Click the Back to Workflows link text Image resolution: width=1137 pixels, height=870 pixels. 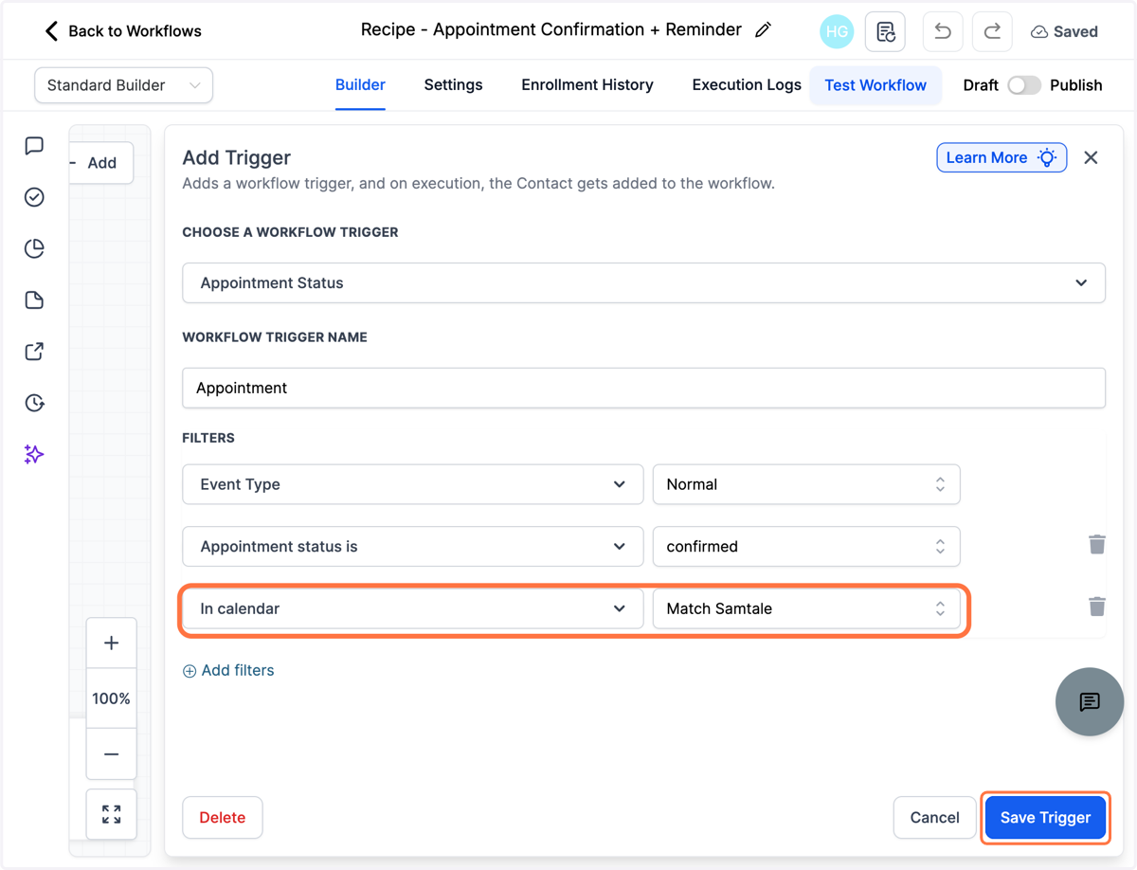pos(135,31)
